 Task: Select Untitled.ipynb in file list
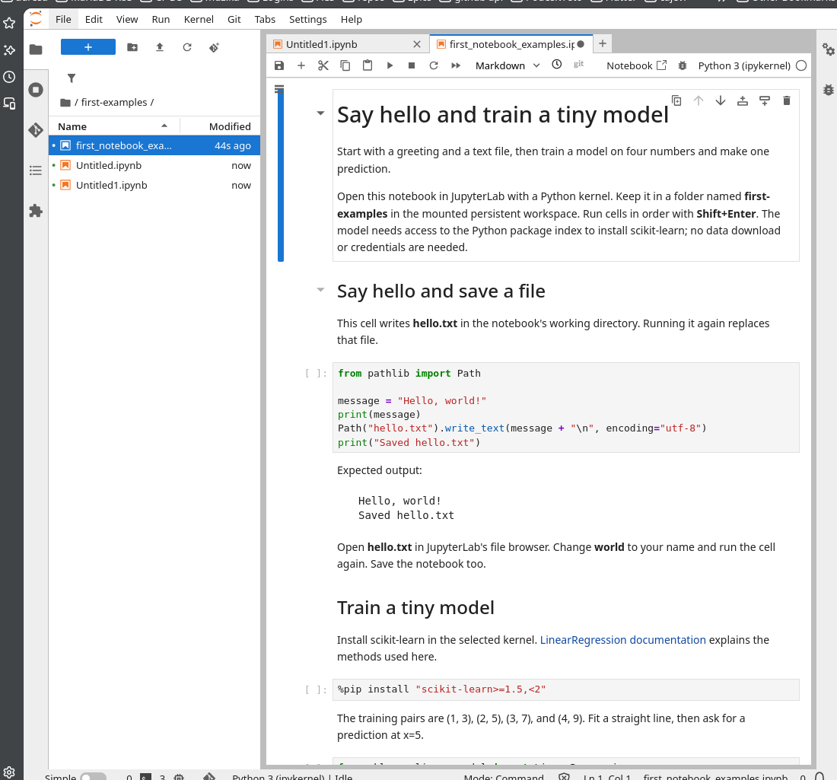[x=154, y=165]
